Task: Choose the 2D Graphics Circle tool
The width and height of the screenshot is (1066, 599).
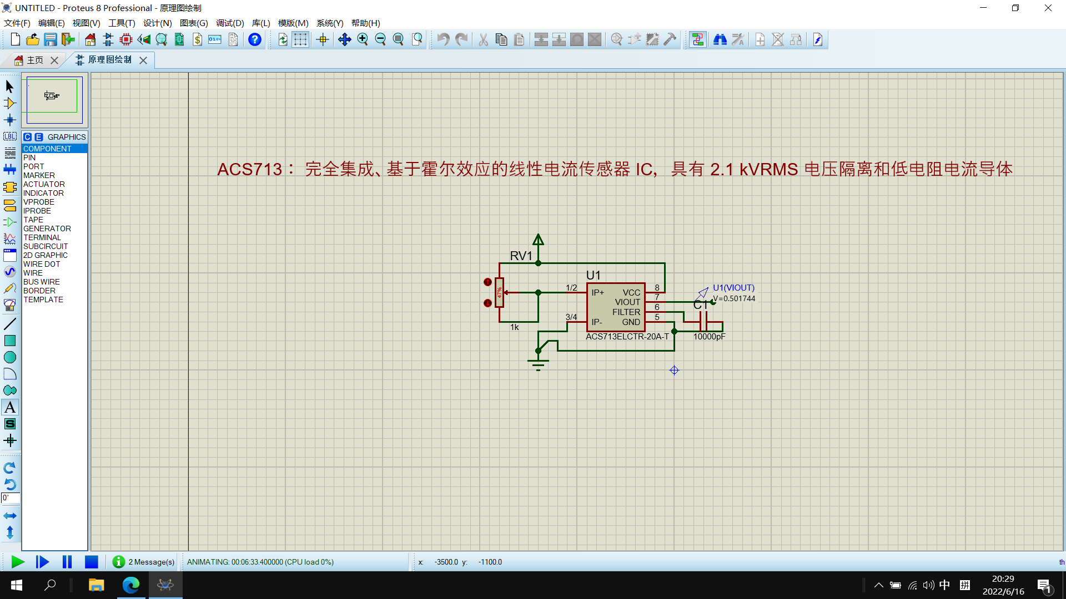Action: (x=10, y=357)
